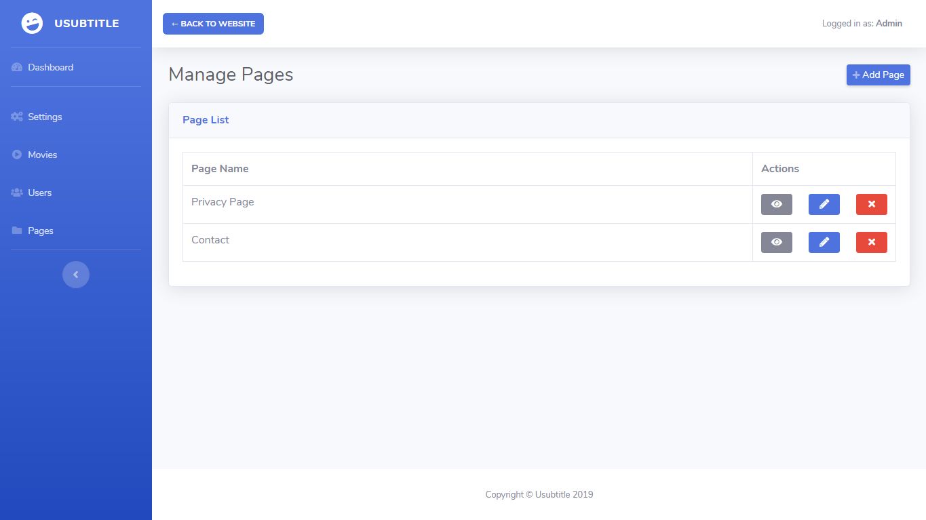Click the Dashboard gauge icon
926x520 pixels.
tap(17, 67)
